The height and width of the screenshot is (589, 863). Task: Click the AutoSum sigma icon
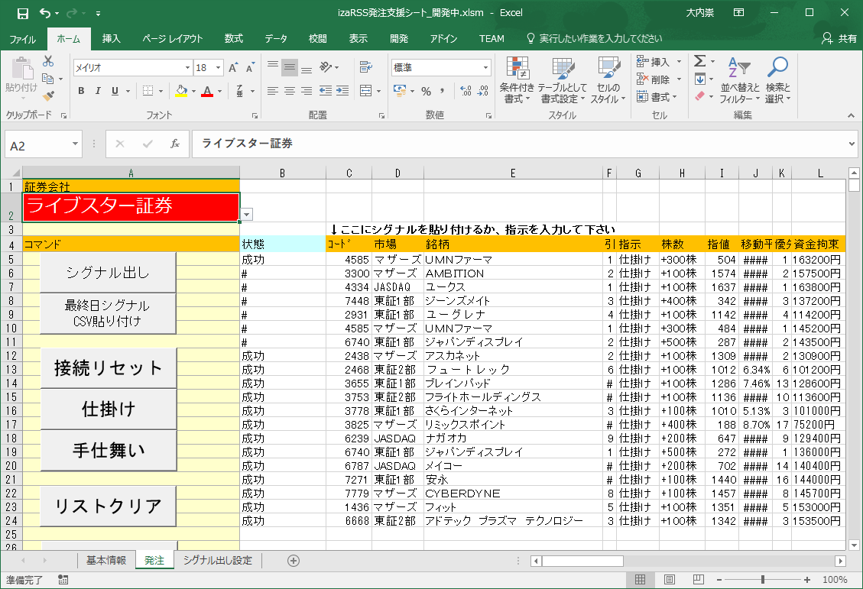click(700, 61)
